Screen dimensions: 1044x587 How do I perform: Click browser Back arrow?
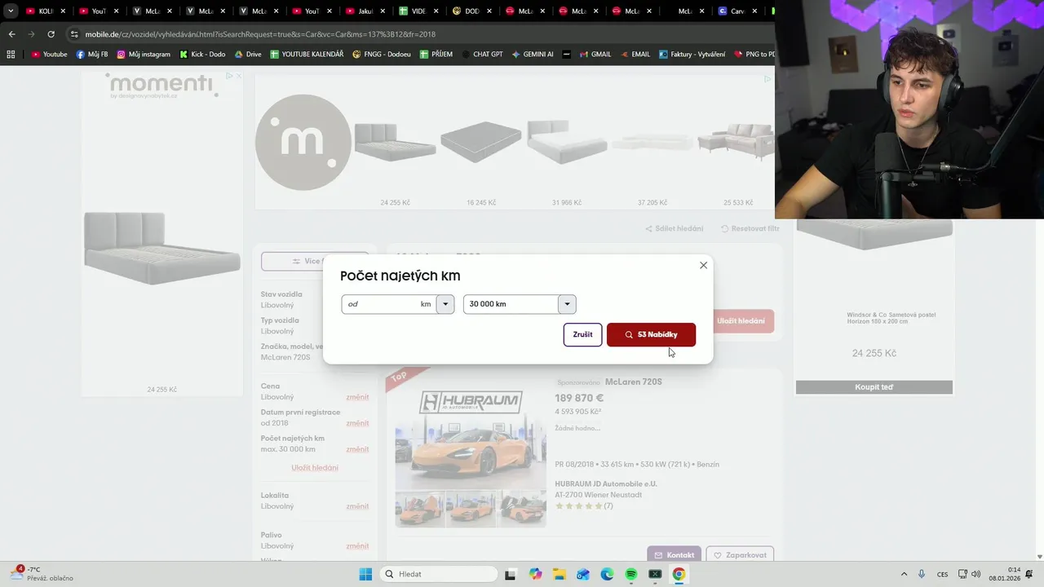(11, 34)
